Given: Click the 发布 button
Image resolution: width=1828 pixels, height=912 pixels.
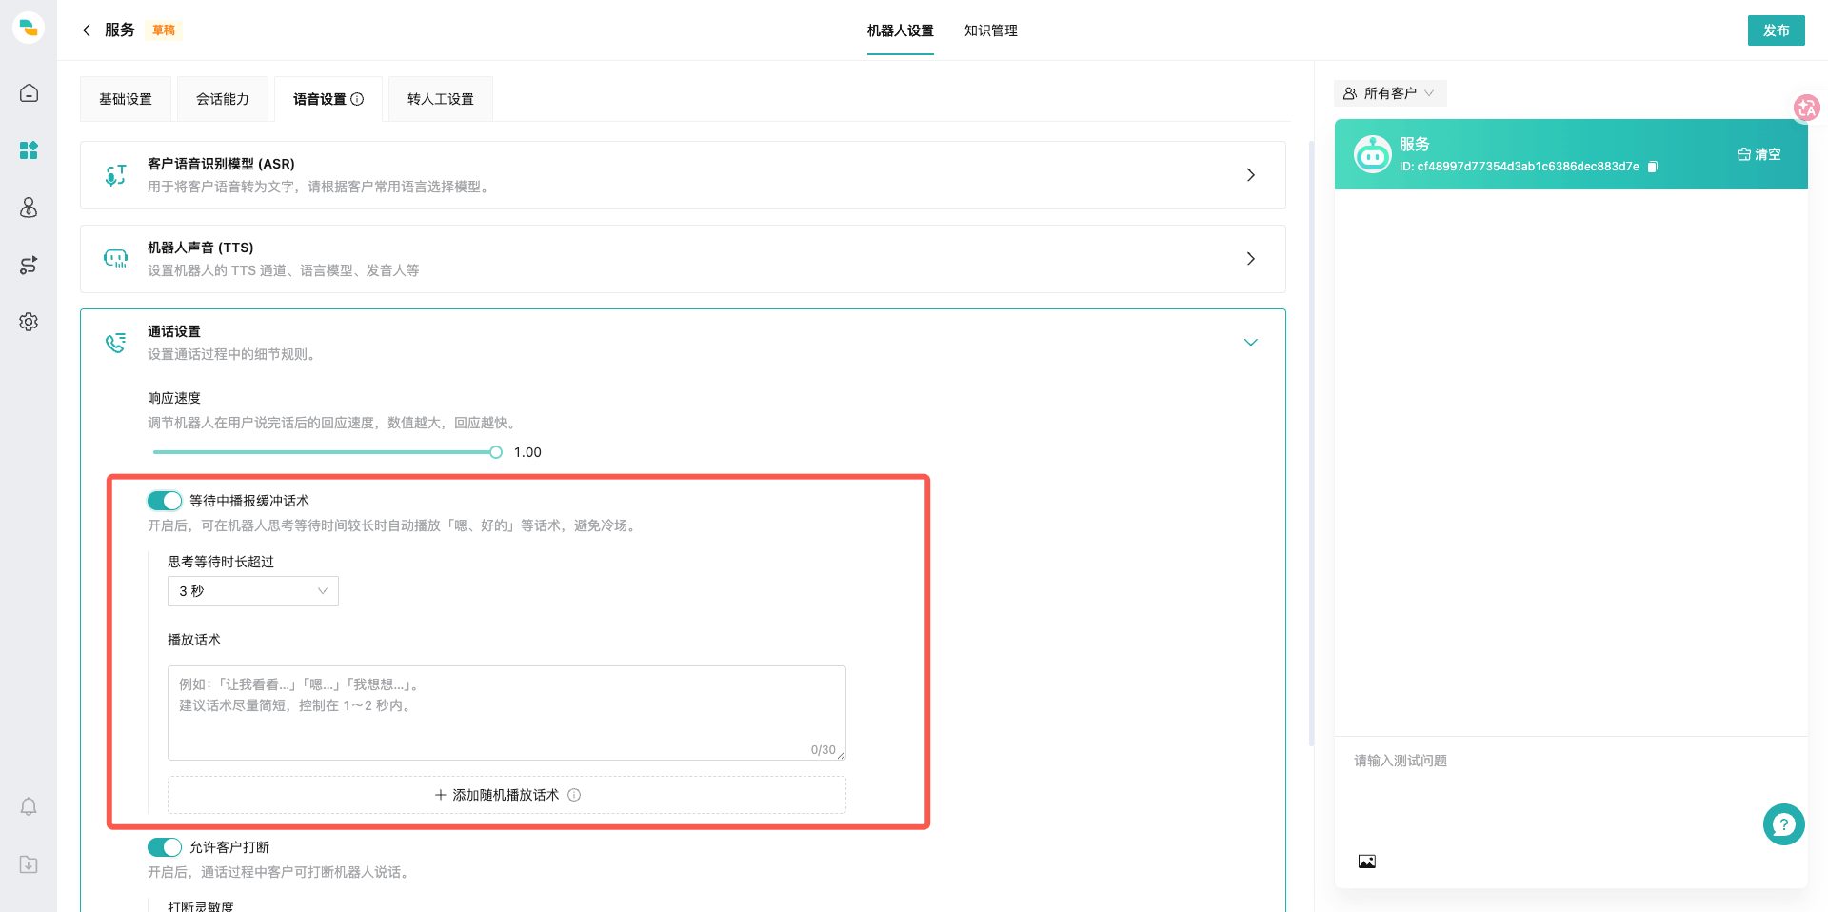Looking at the screenshot, I should tap(1777, 30).
